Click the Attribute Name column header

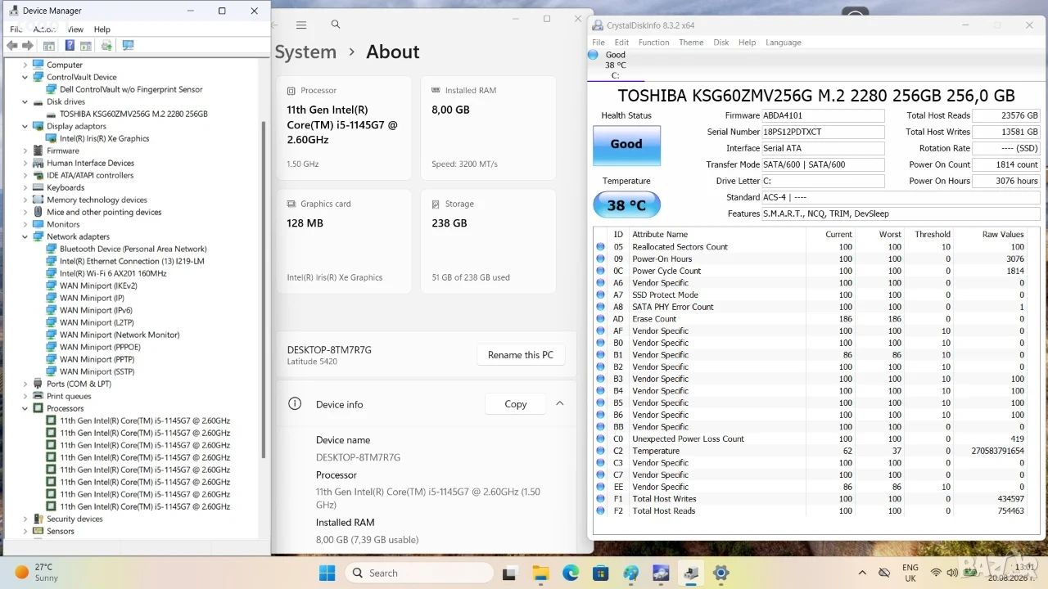pos(660,234)
